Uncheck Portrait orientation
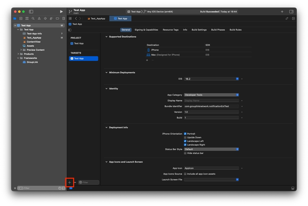The width and height of the screenshot is (308, 206). 185,134
